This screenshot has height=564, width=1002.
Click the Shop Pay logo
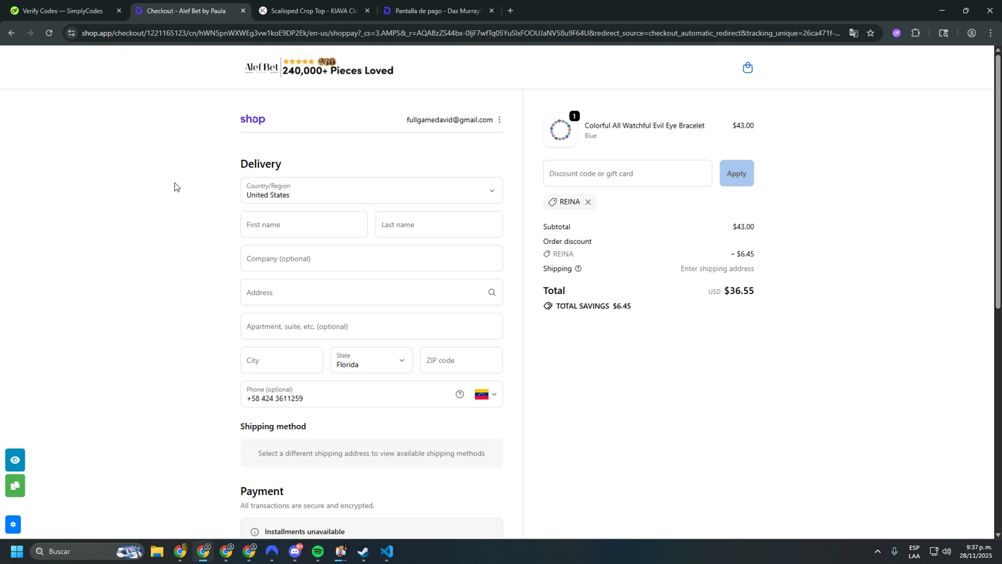[x=253, y=120]
